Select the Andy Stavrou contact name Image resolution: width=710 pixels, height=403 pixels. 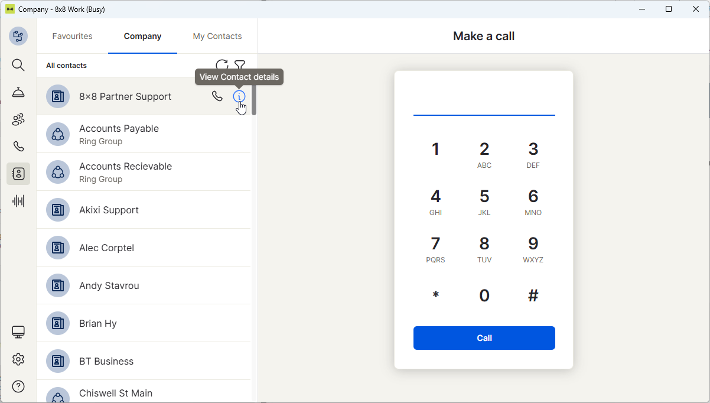(x=109, y=285)
